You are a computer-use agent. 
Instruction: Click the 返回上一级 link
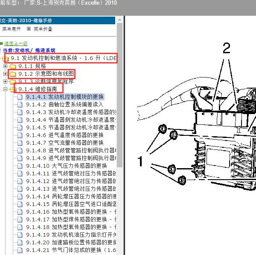pos(16,43)
